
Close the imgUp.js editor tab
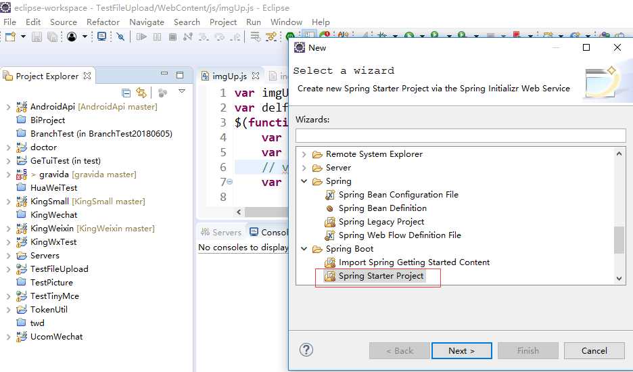pyautogui.click(x=256, y=76)
